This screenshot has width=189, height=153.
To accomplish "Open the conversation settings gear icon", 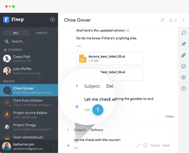I will coord(184,77).
